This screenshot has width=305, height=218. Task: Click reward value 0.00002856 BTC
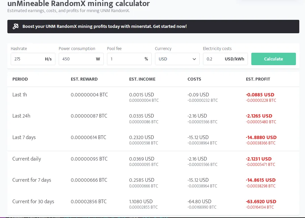tap(89, 202)
